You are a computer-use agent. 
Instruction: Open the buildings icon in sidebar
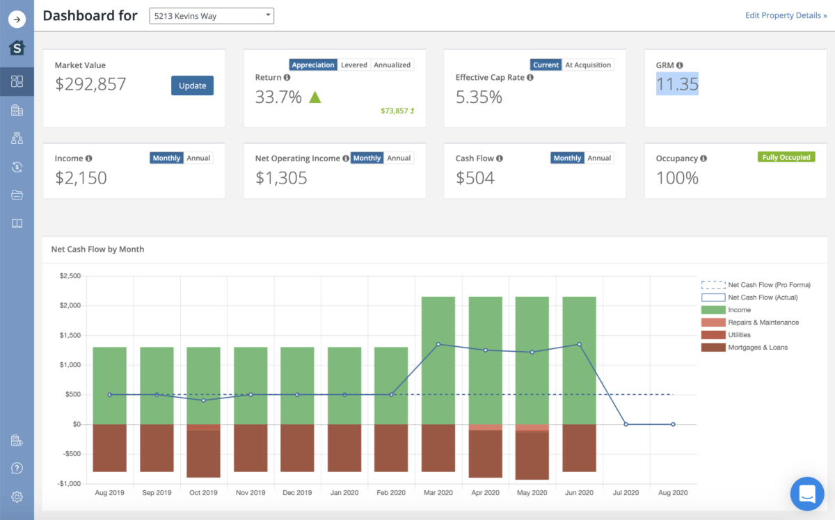(x=17, y=110)
